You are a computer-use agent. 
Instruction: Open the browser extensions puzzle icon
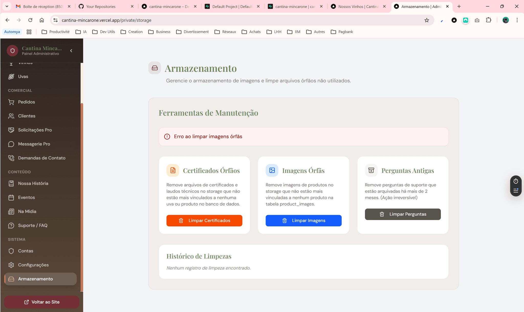tap(488, 20)
